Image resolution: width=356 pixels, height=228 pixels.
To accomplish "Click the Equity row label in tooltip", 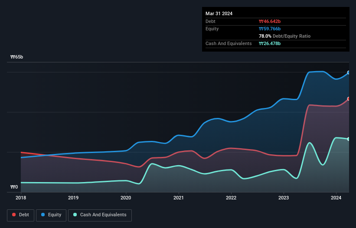I will pyautogui.click(x=212, y=29).
